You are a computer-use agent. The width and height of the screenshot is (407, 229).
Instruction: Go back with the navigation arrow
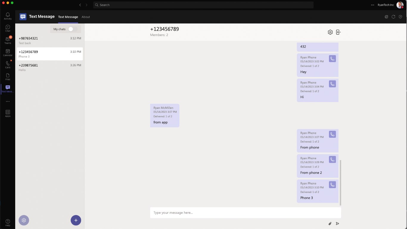(80, 5)
